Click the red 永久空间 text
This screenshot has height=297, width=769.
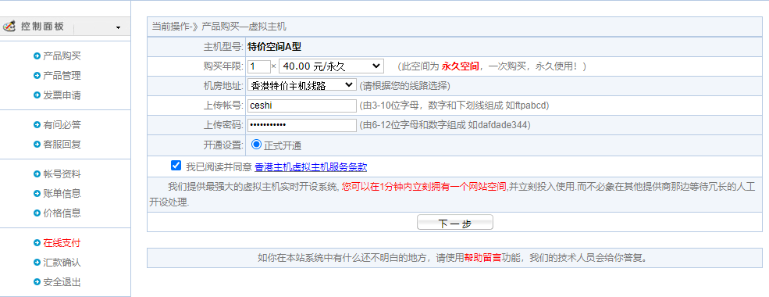click(x=460, y=66)
